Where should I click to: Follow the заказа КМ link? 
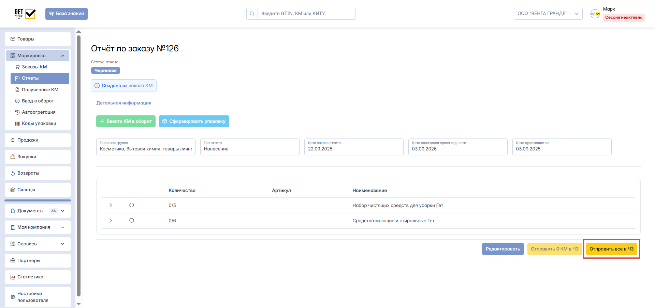pos(141,86)
